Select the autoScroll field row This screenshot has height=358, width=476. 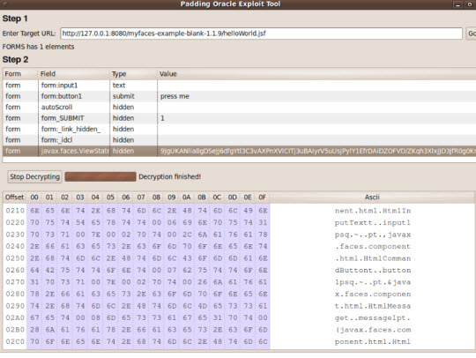[x=239, y=108]
